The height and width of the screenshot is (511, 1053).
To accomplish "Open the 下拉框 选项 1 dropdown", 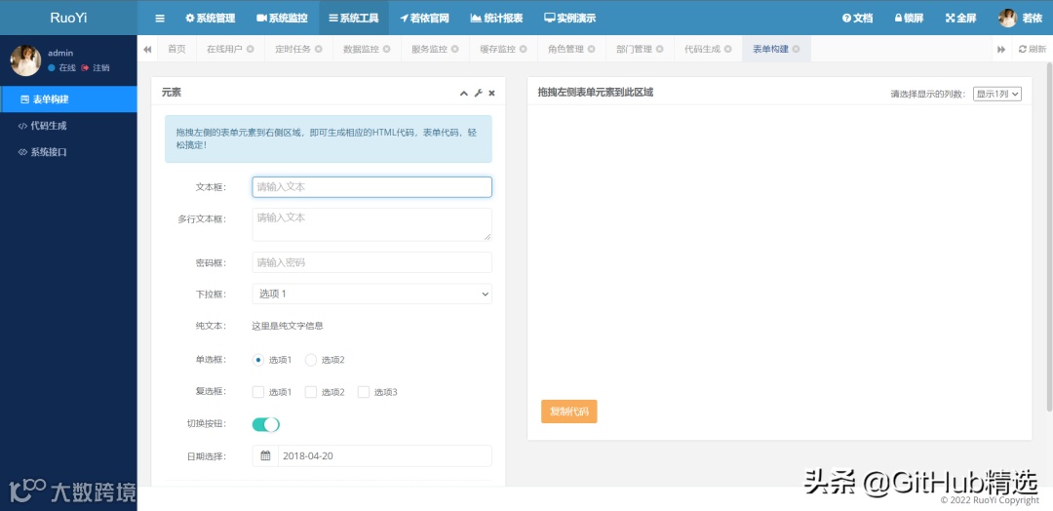I will 372,295.
